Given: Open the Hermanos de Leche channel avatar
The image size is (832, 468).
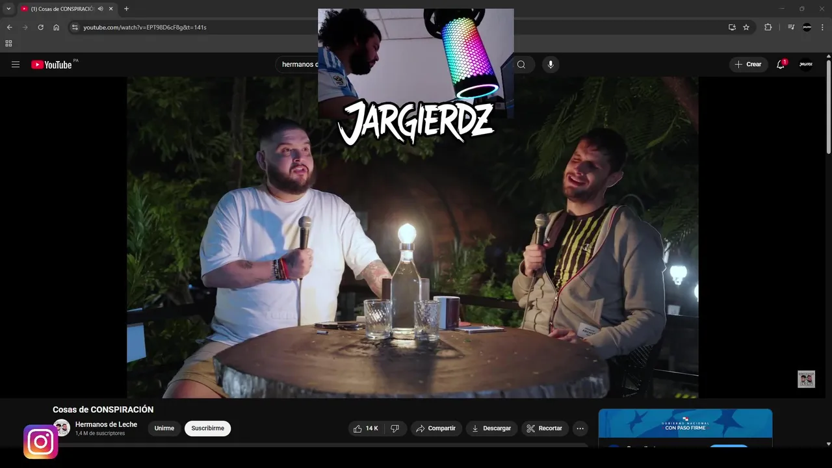Looking at the screenshot, I should [x=62, y=428].
